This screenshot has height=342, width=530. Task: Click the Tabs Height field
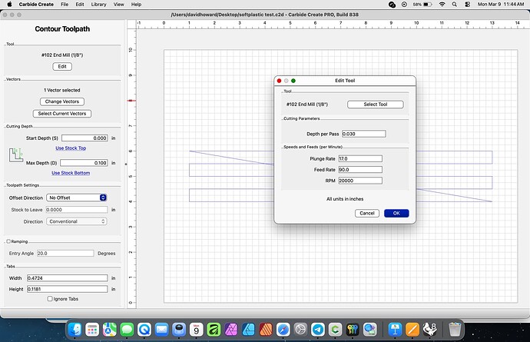pyautogui.click(x=68, y=289)
